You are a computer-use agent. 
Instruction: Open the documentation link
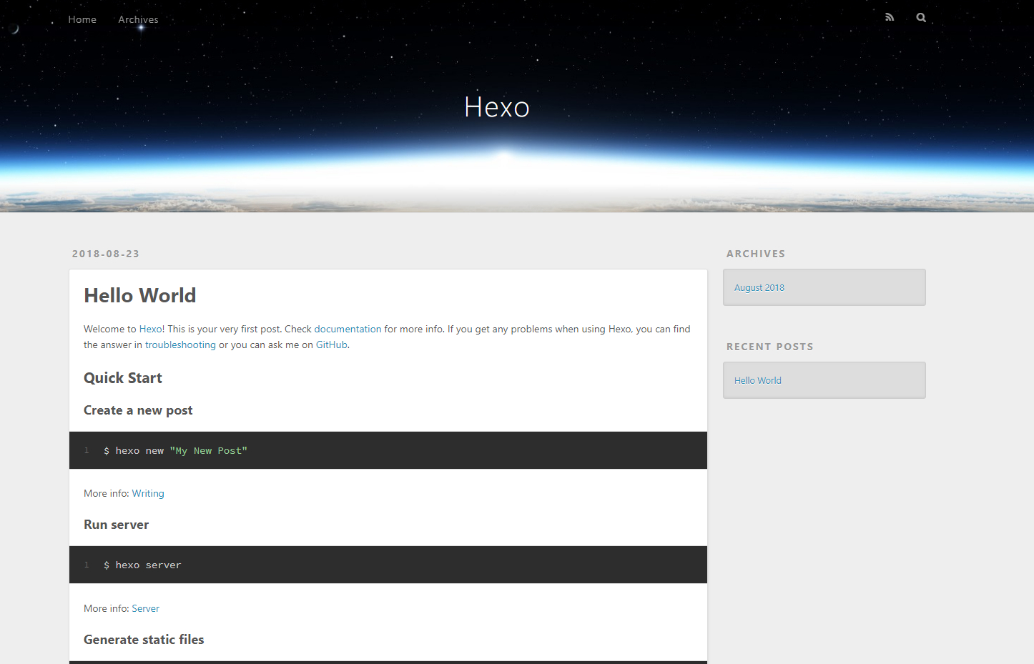coord(348,329)
